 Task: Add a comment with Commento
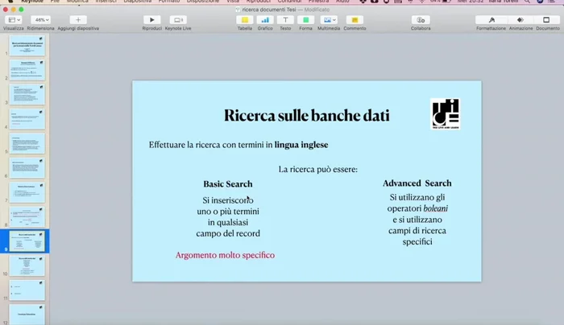pyautogui.click(x=355, y=20)
